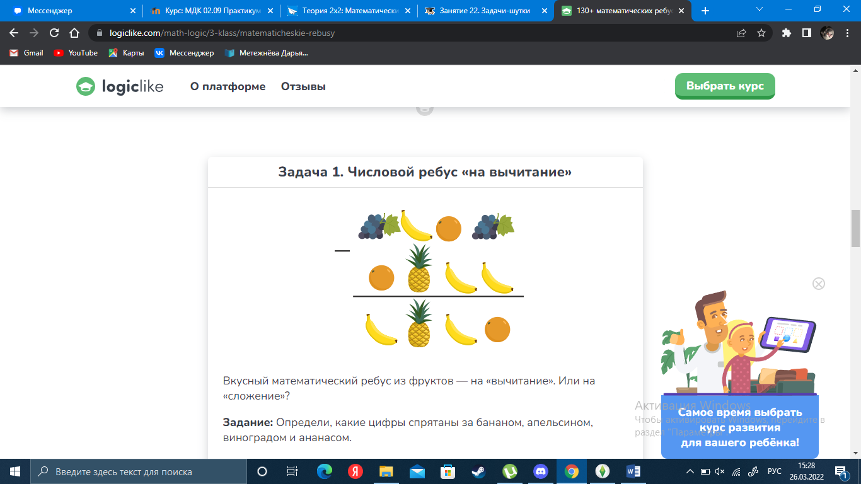Select the 130+ математических ребусов tab
The width and height of the screenshot is (861, 484).
(x=621, y=11)
